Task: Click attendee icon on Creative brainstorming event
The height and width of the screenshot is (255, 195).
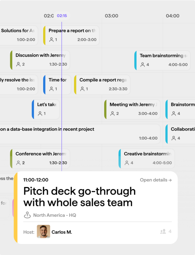Action: click(127, 163)
